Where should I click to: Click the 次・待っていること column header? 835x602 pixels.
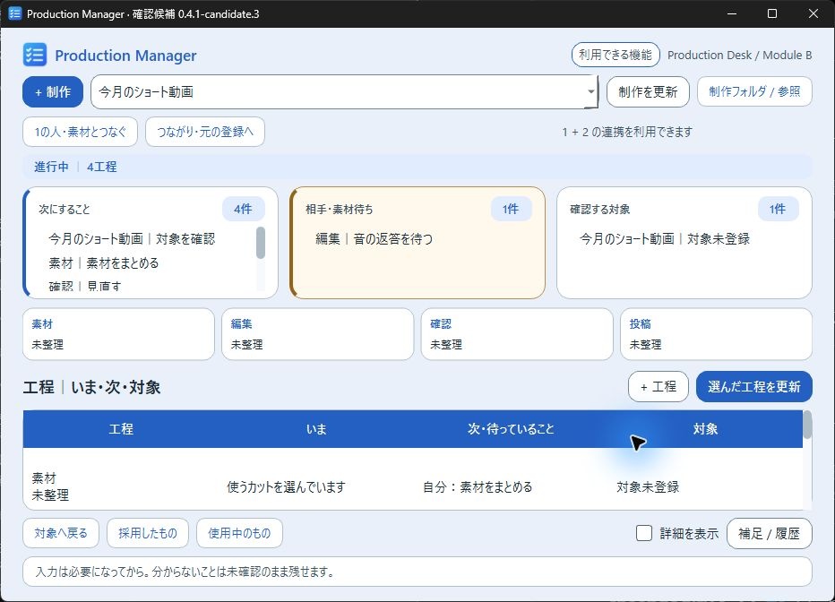[x=511, y=429]
